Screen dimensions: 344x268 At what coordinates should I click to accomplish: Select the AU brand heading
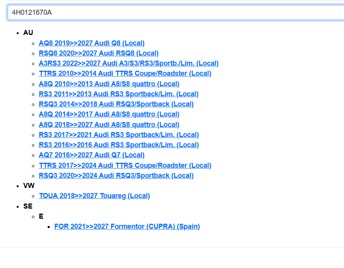point(28,33)
